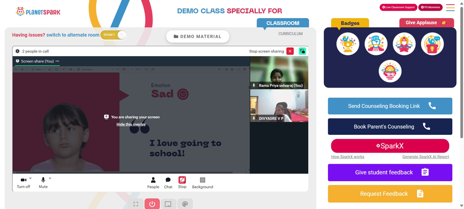This screenshot has width=464, height=209.
Task: Open the Background effects option
Action: (202, 183)
